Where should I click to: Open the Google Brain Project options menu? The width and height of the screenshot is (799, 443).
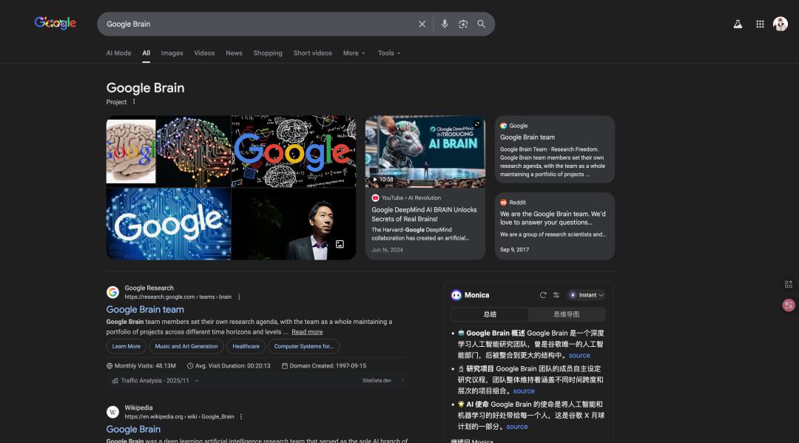pos(134,102)
